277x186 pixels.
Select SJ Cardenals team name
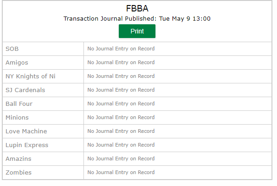pos(25,90)
